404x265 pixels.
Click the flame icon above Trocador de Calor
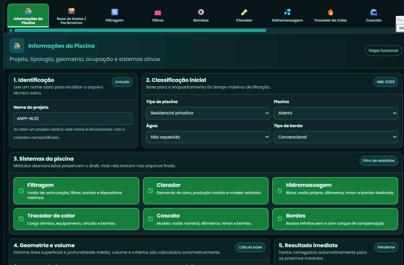[330, 12]
